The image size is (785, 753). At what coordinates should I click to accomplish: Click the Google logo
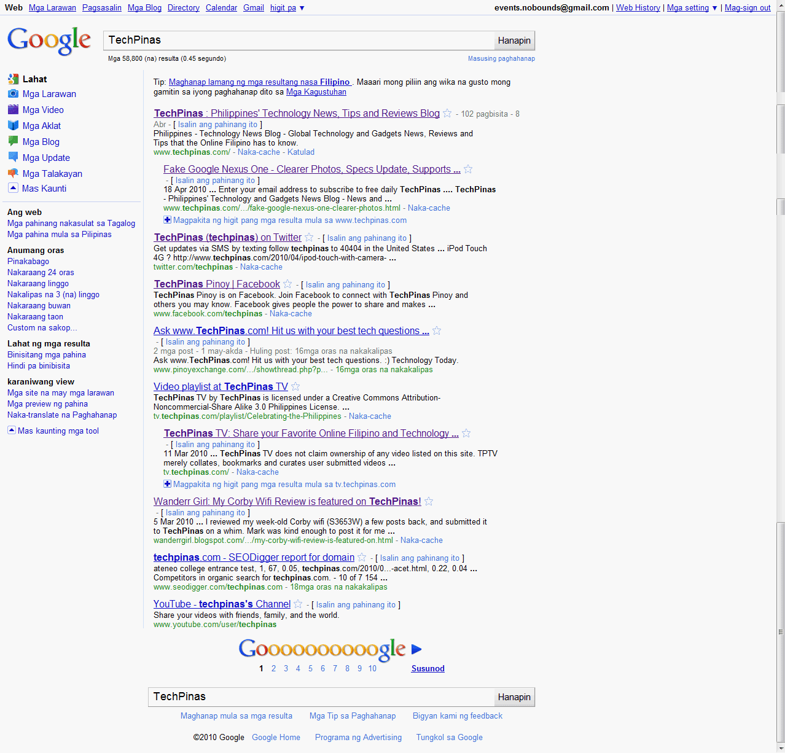click(x=49, y=41)
